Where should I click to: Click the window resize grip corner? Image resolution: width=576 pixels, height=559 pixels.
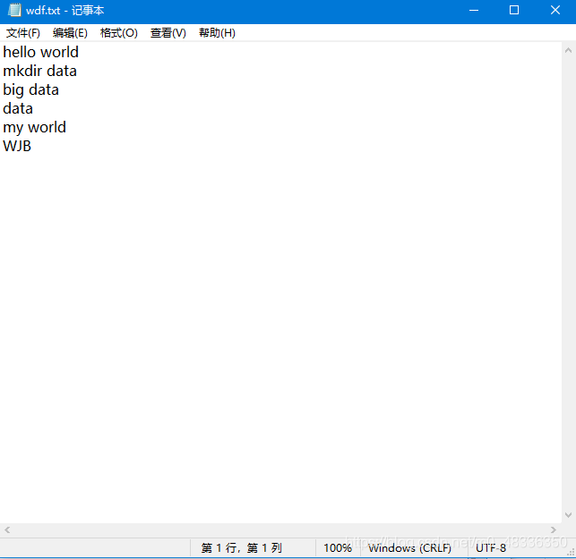[571, 553]
